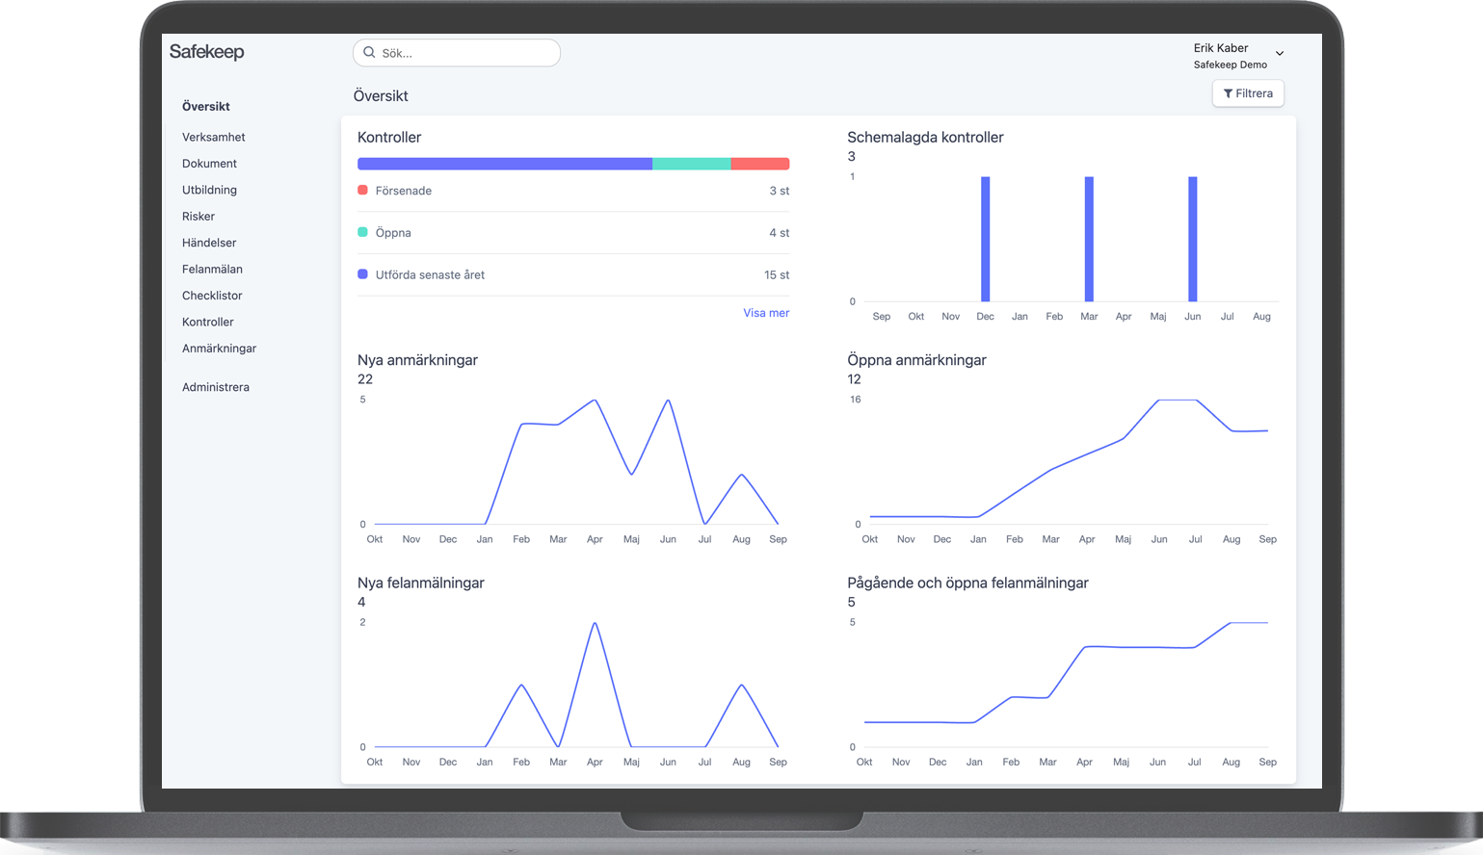Open Anmärkningar in the sidebar
This screenshot has width=1483, height=855.
coord(219,349)
